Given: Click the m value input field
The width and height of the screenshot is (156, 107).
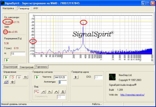Looking at the screenshot, I should click(x=18, y=54).
